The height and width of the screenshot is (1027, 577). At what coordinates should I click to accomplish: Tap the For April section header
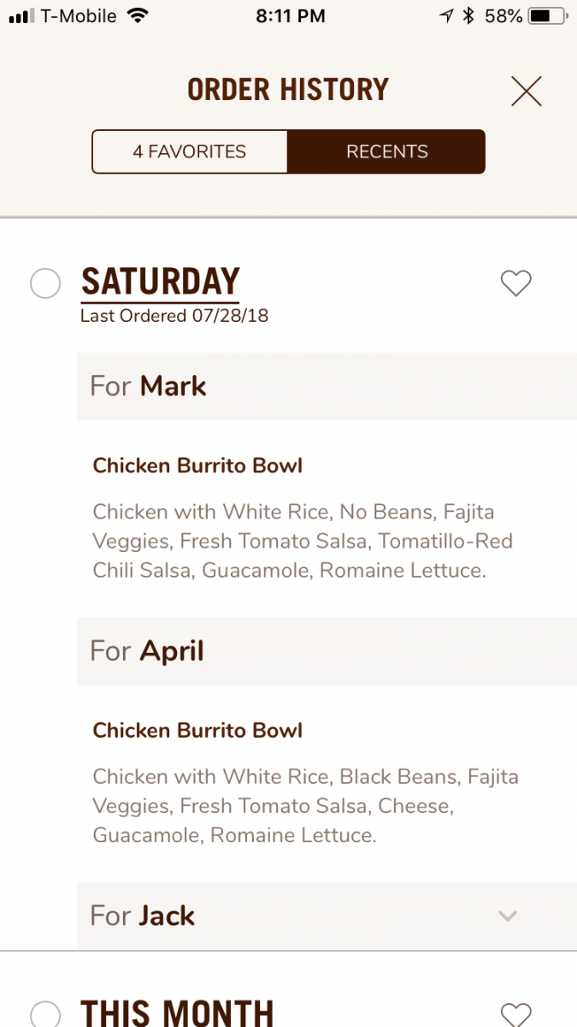(327, 651)
